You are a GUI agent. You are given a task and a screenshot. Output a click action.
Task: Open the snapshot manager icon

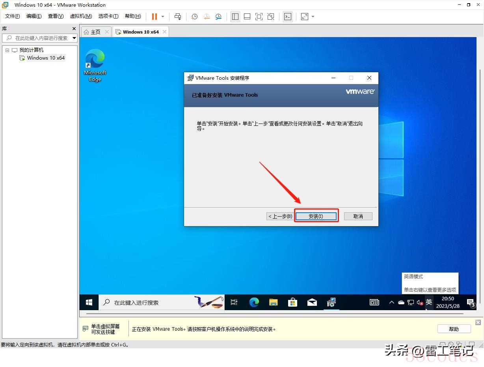(218, 17)
